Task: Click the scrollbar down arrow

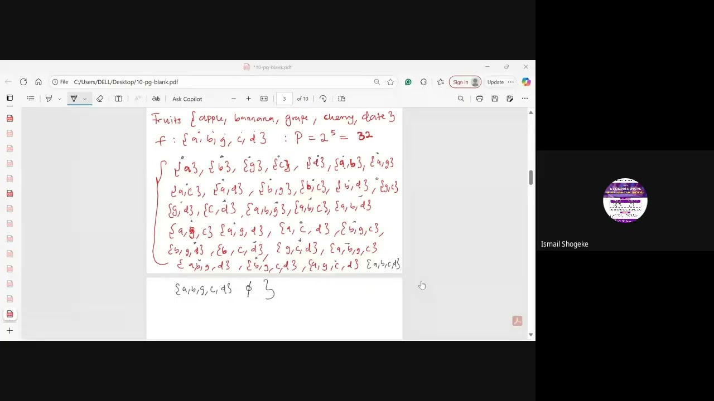Action: [530, 335]
